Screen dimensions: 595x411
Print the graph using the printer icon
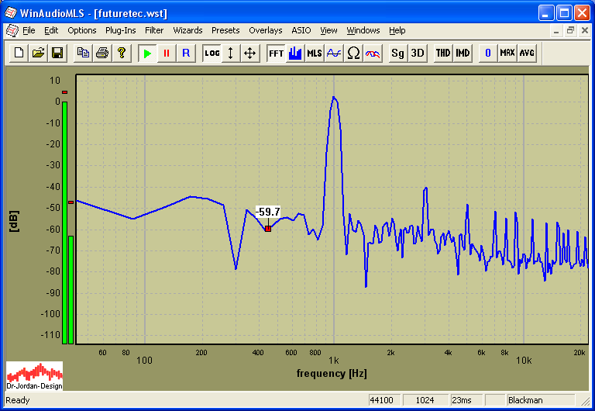tap(102, 53)
